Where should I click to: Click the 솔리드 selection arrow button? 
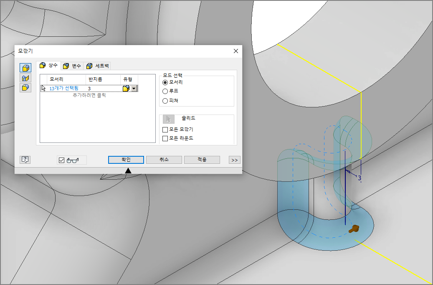coord(168,119)
